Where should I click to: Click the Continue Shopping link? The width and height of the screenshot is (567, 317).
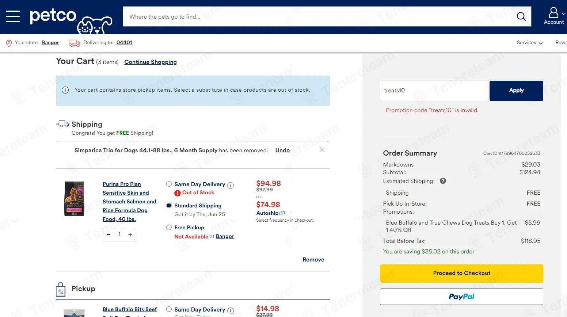point(151,62)
